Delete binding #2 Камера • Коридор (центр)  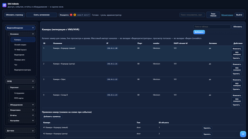(207, 134)
